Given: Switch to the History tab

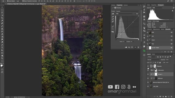Looking at the screenshot, I should click(113, 5).
